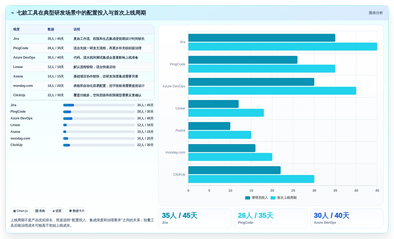Click the footnote paragraph starting 上线周期不是
This screenshot has width=394, height=239.
click(82, 223)
